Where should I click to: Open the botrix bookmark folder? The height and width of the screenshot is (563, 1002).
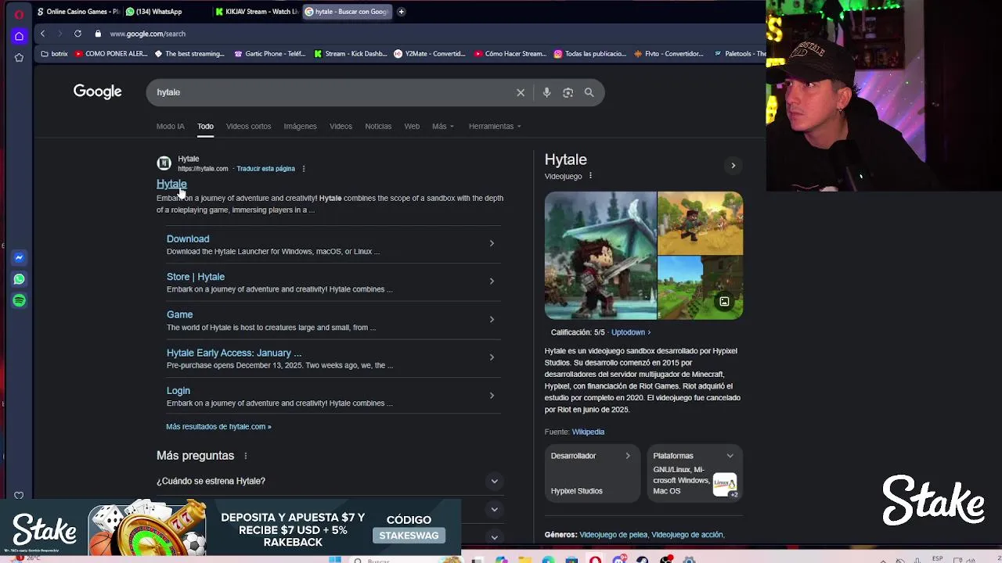click(55, 54)
